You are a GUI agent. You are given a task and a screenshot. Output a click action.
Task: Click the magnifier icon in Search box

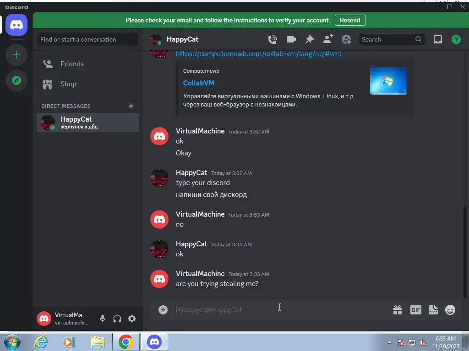419,39
